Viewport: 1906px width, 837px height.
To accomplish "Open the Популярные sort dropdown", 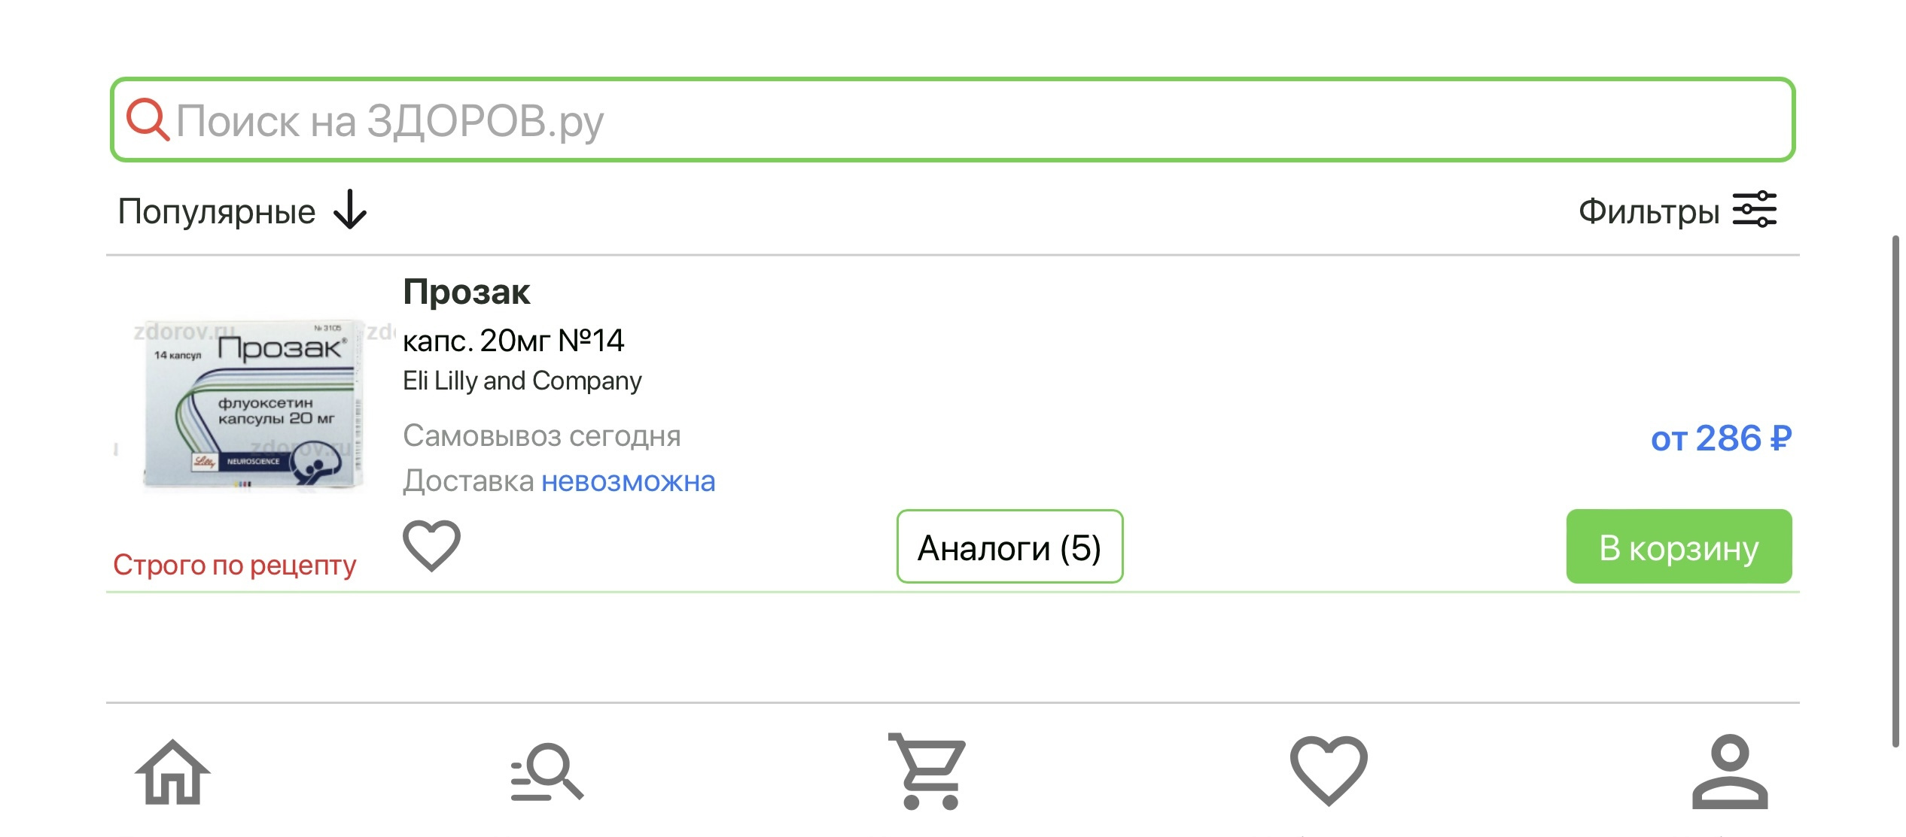I will pyautogui.click(x=242, y=211).
